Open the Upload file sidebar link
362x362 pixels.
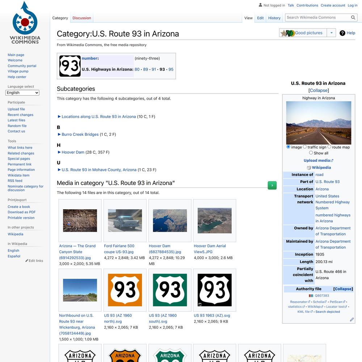pos(16,109)
